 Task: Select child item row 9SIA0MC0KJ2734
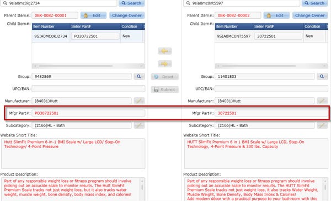88,36
